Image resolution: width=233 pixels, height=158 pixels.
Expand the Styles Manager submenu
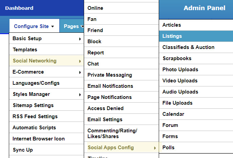pyautogui.click(x=46, y=94)
